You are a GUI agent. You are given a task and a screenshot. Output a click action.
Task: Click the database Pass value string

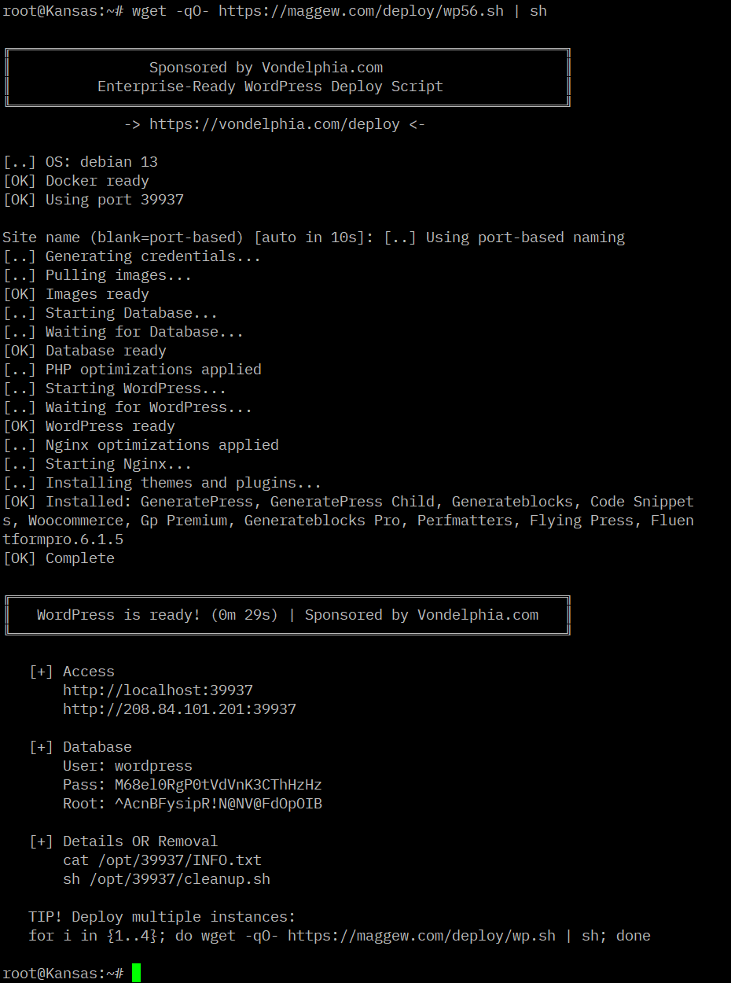tap(218, 785)
